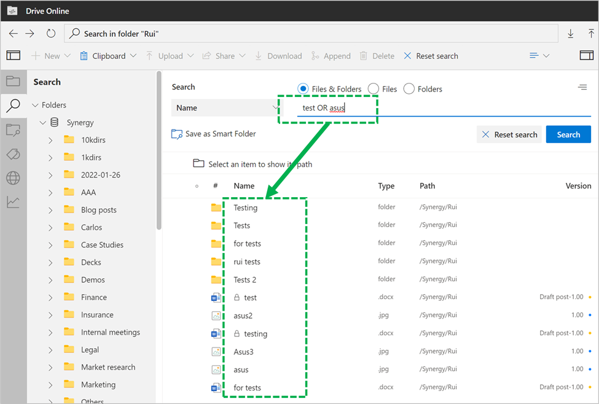Select the Finance folder in tree
The width and height of the screenshot is (599, 404).
[93, 297]
